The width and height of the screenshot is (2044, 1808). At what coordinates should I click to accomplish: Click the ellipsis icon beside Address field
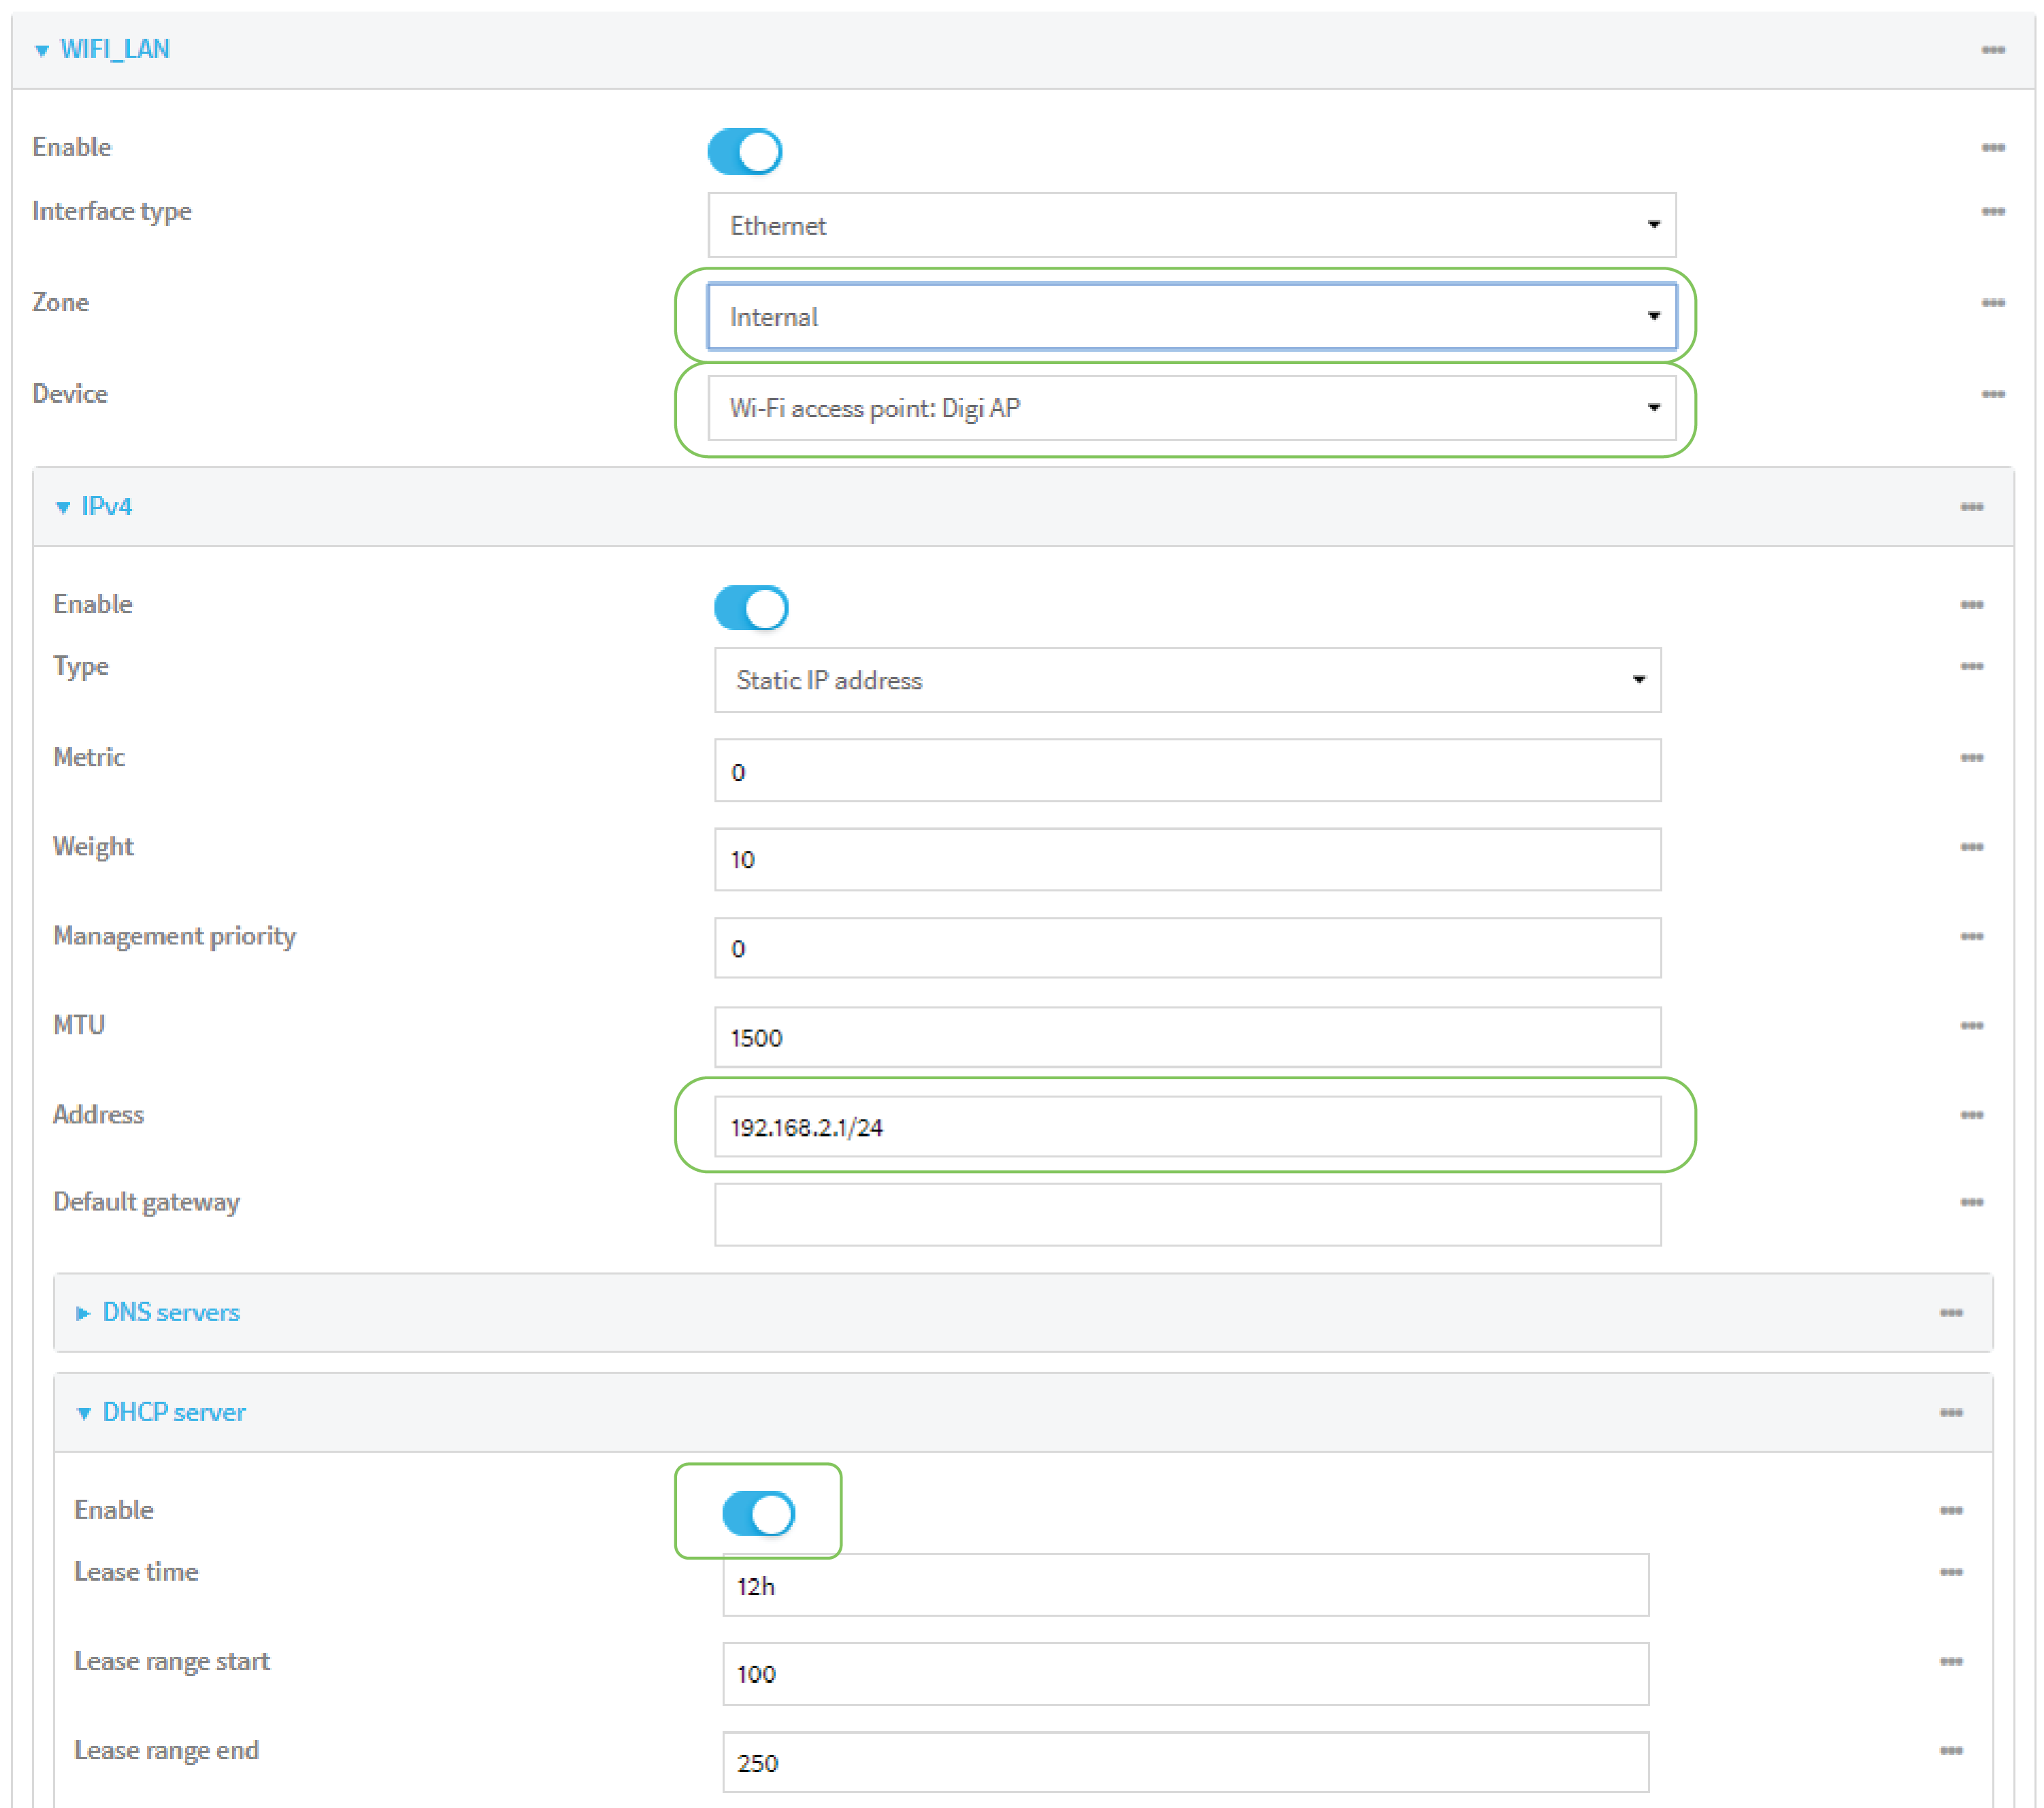tap(1971, 1115)
